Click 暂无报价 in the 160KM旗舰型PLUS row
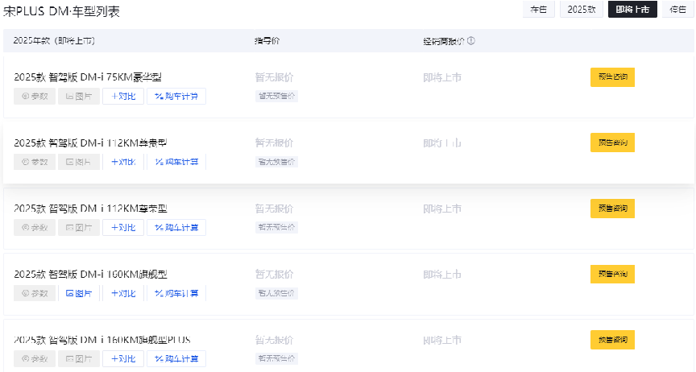The width and height of the screenshot is (696, 372). click(x=275, y=340)
